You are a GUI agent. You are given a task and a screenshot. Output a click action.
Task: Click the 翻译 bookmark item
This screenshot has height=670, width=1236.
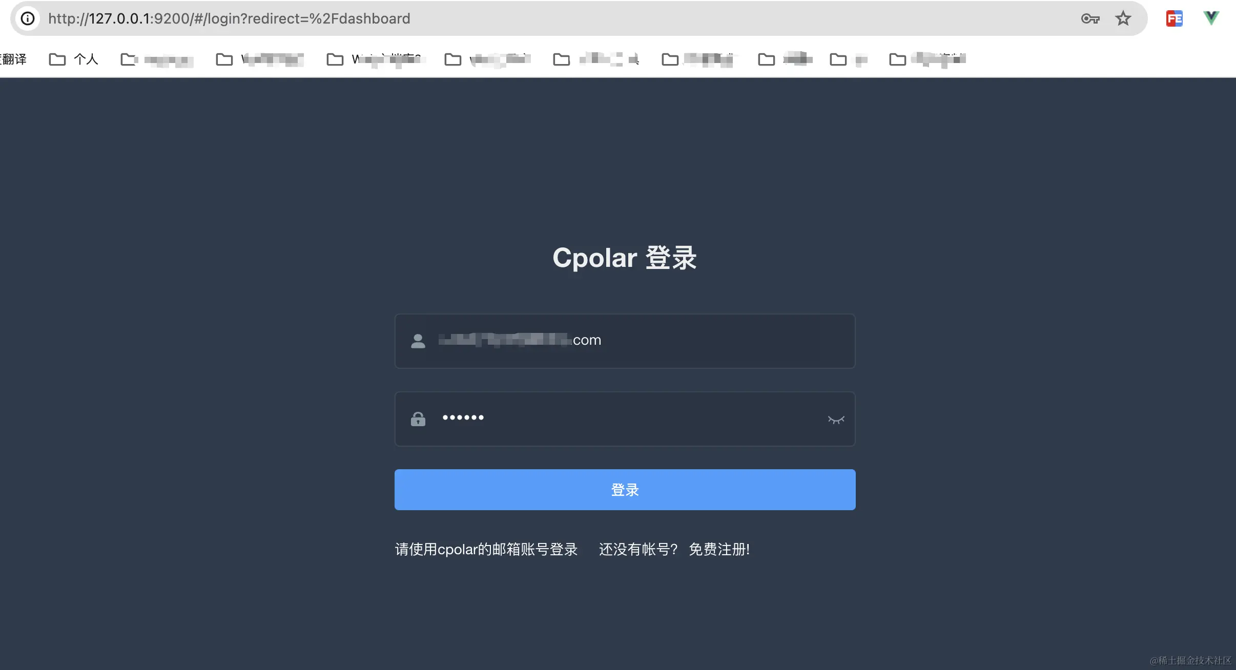pyautogui.click(x=13, y=59)
